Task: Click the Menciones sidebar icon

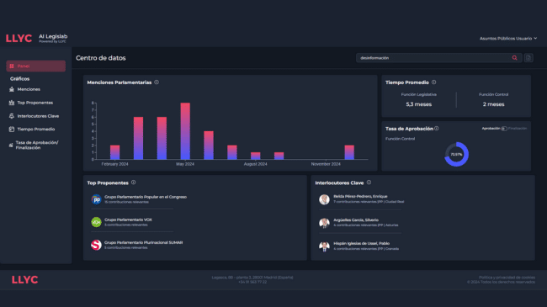Action: point(12,89)
